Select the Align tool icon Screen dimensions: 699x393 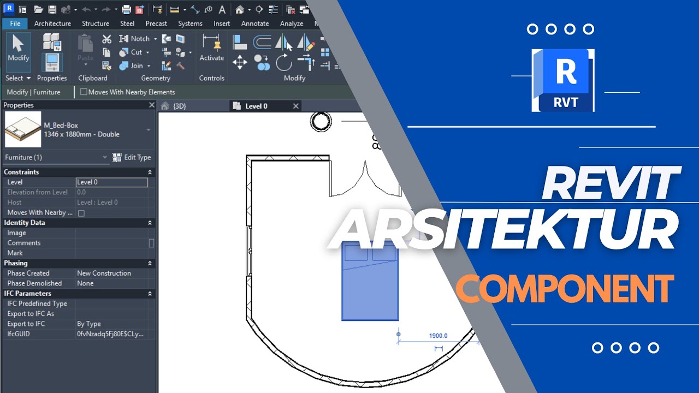pos(240,42)
